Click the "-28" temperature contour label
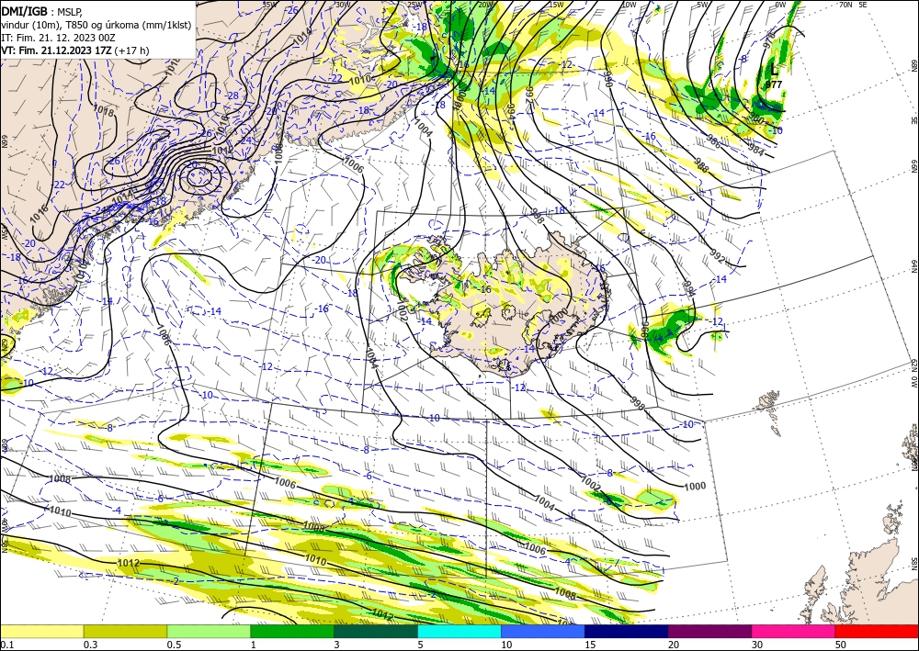 pos(233,95)
